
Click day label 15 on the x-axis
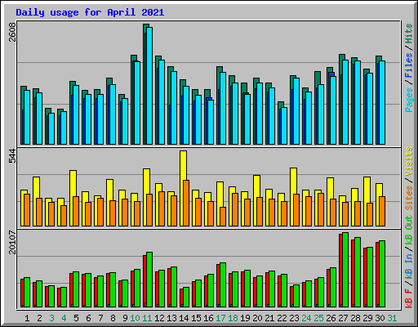pyautogui.click(x=196, y=318)
